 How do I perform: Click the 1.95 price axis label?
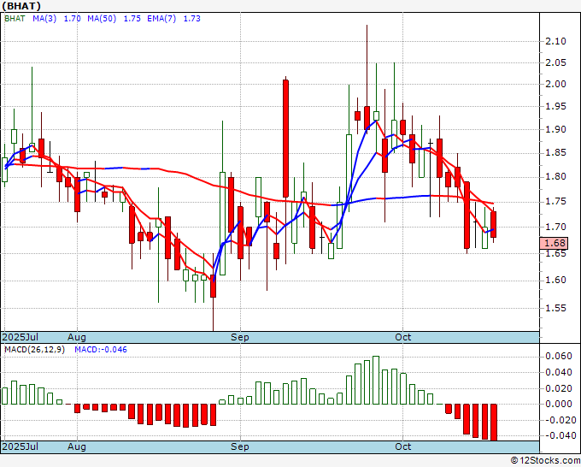point(556,107)
